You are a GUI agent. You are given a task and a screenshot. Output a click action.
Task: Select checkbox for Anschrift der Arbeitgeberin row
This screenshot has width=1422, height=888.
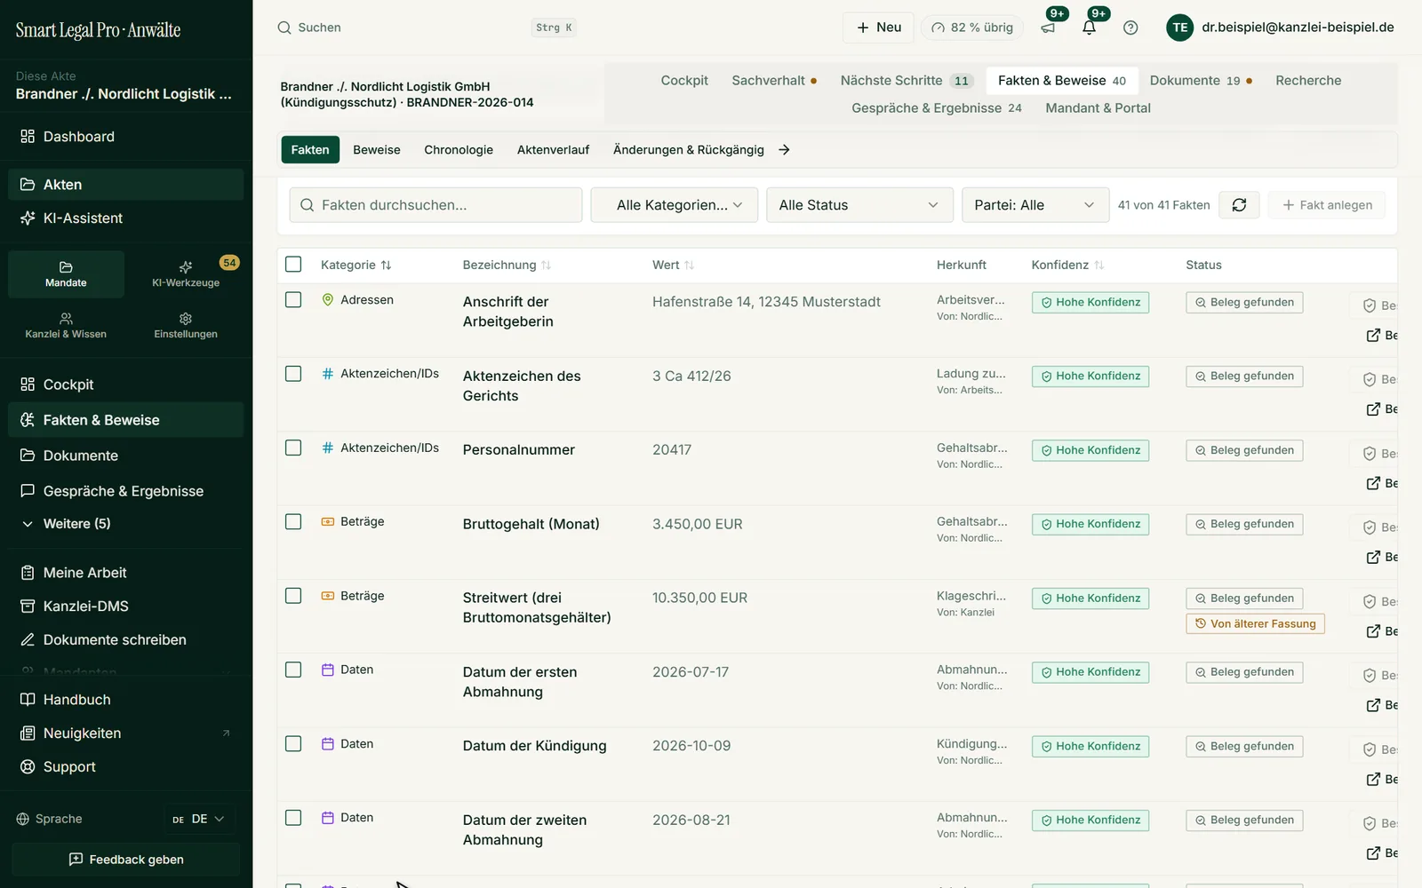(293, 299)
